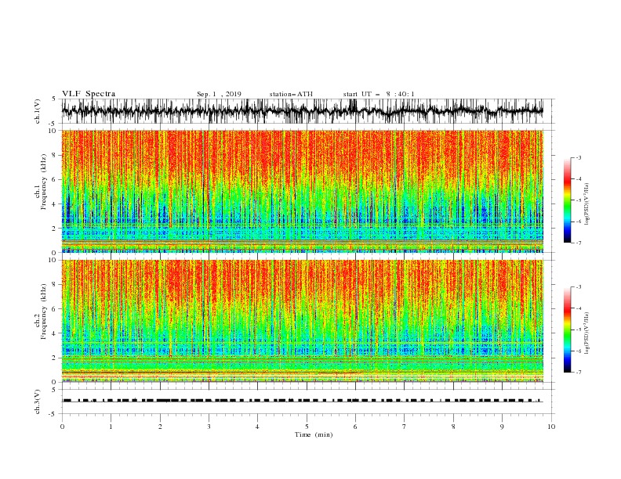Click the "VLF Spectra" plot title
This screenshot has height=479, width=621.
(x=89, y=94)
